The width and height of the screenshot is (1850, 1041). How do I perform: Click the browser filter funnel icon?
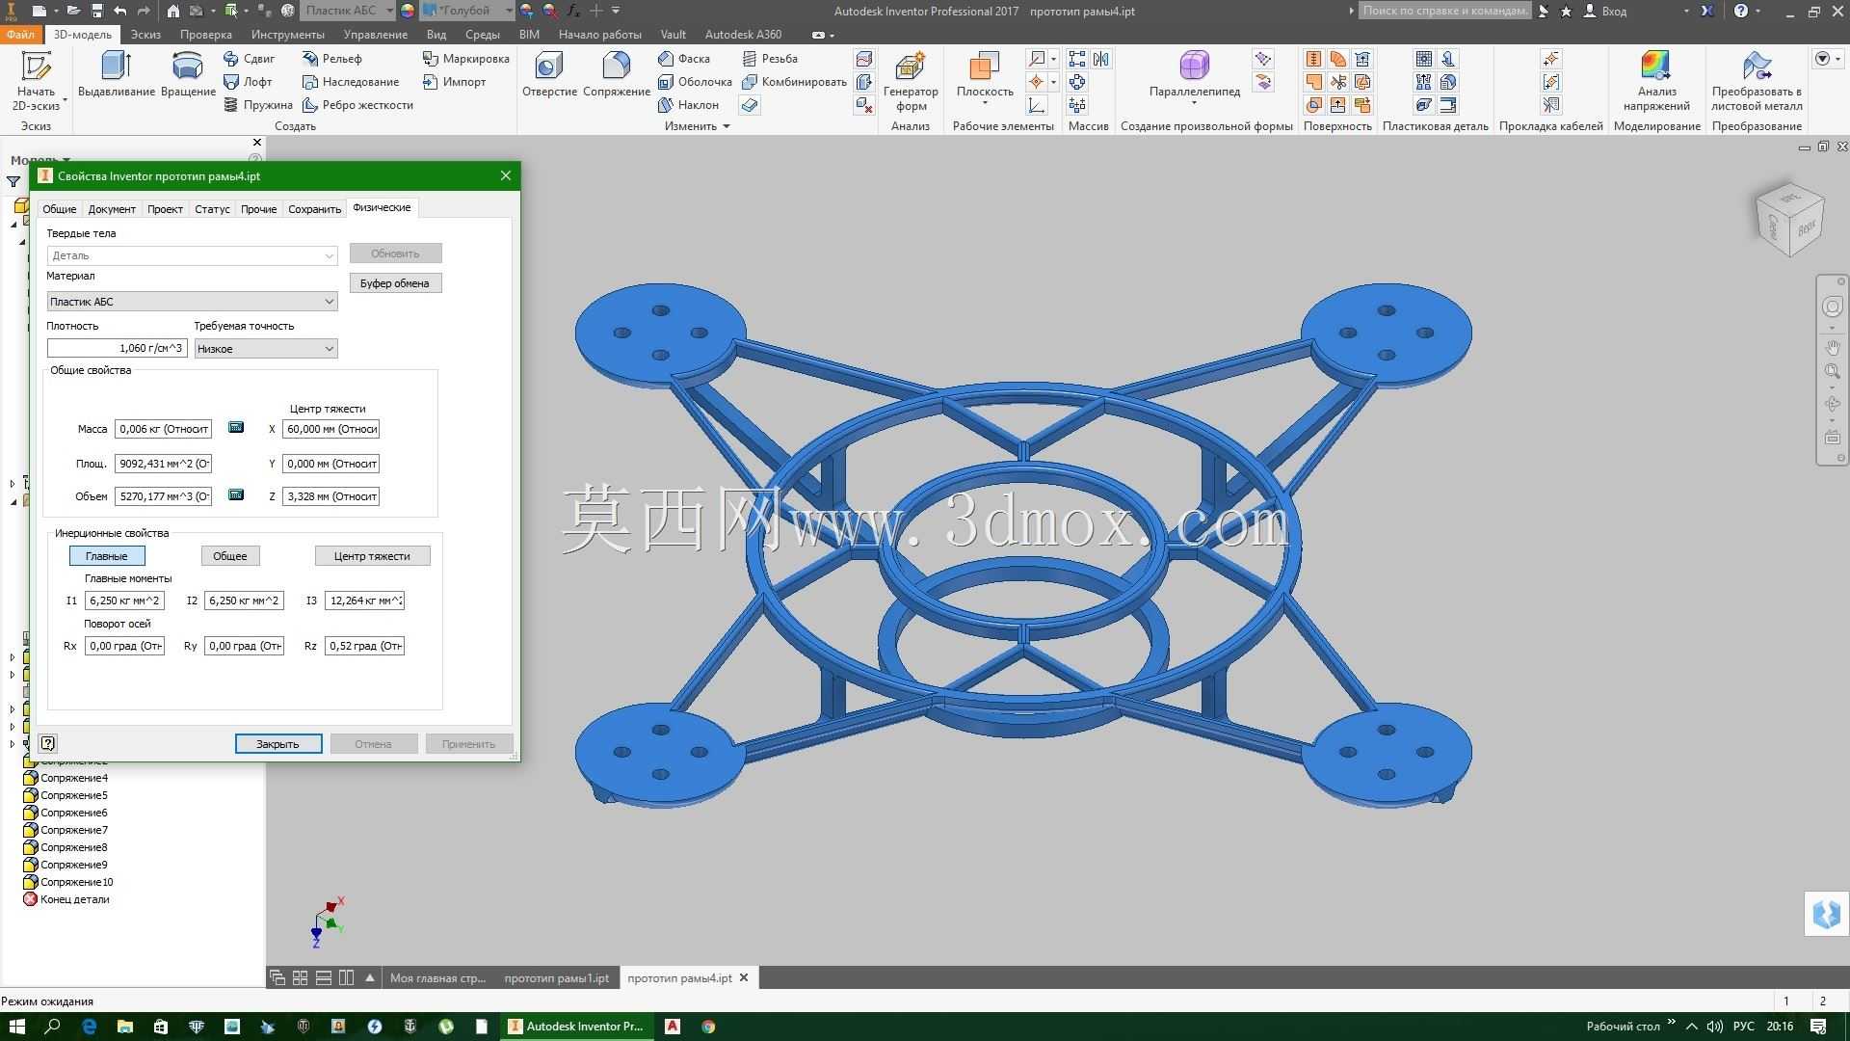pyautogui.click(x=13, y=181)
